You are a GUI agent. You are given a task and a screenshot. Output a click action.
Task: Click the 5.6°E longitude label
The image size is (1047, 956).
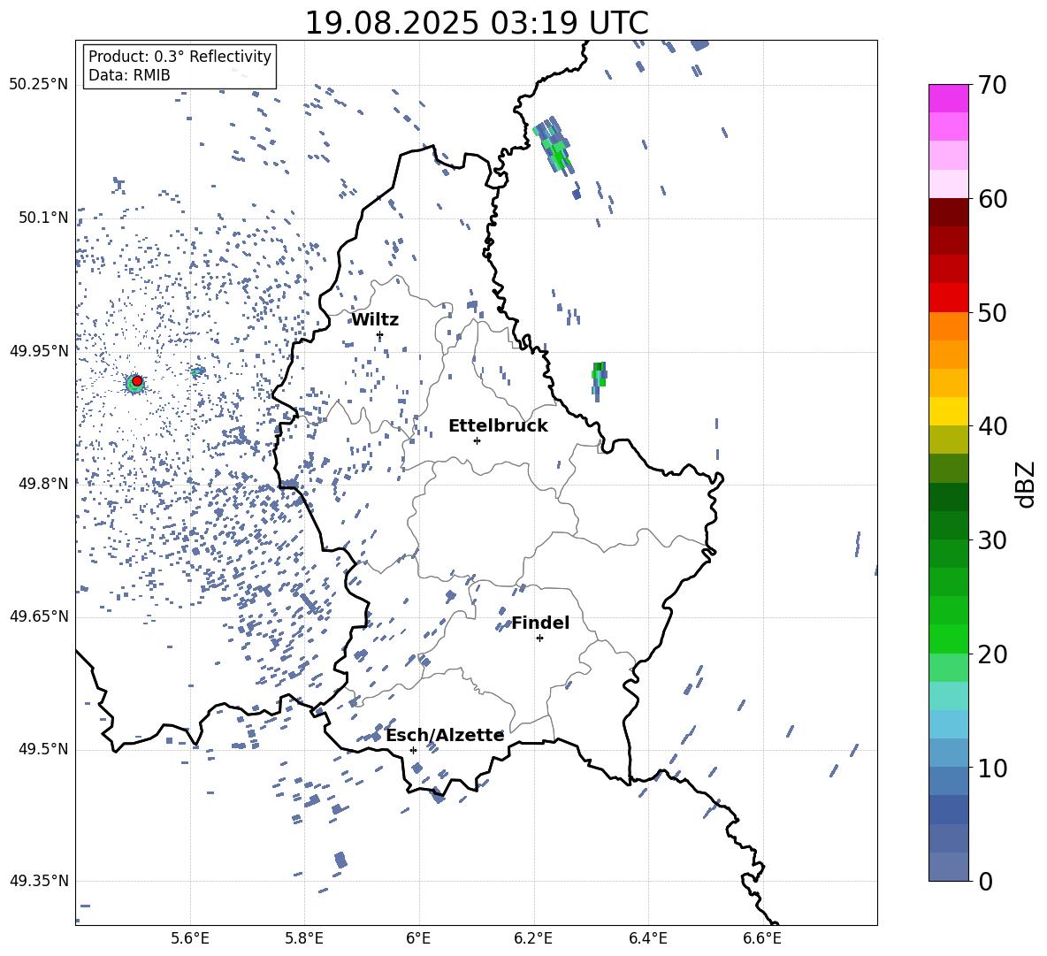pos(190,938)
